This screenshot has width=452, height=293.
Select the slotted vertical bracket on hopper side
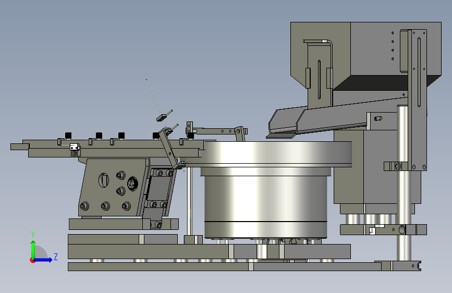pyautogui.click(x=419, y=100)
